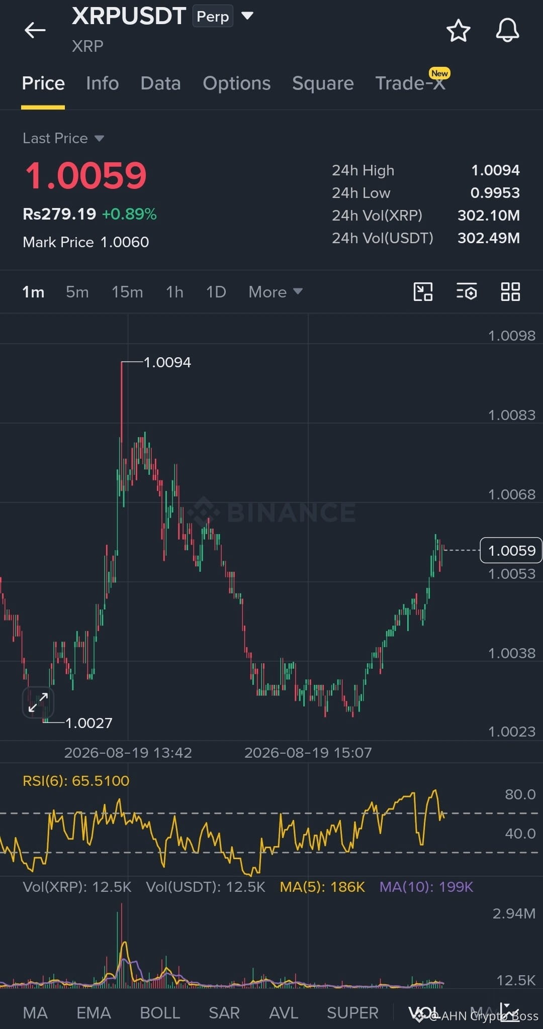543x1029 pixels.
Task: Click the 2026-08-19 13:42 time label
Action: [128, 753]
